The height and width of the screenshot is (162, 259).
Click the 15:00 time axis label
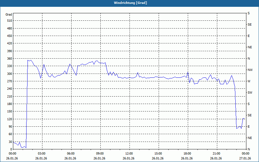click(x=158, y=153)
